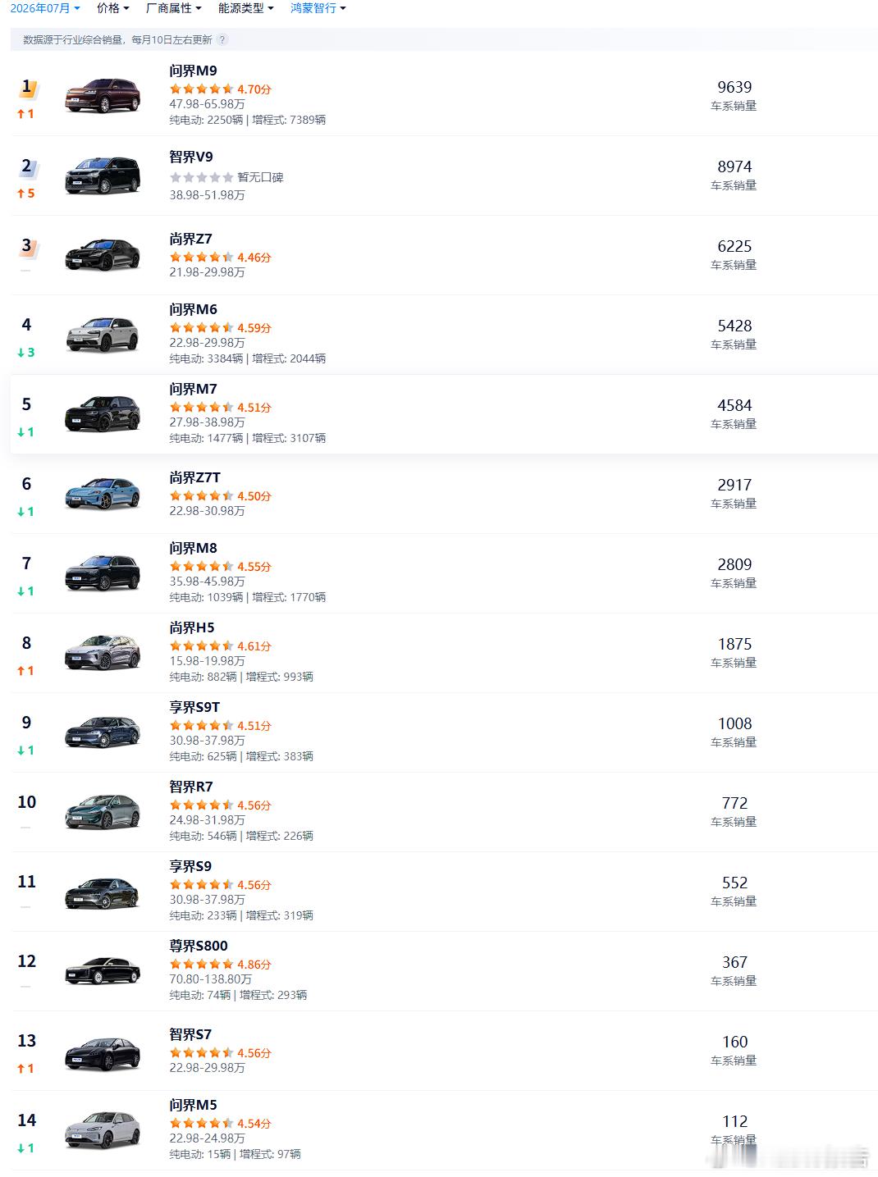Expand the 价格 filter dropdown
Viewport: 878px width, 1177px height.
[113, 8]
